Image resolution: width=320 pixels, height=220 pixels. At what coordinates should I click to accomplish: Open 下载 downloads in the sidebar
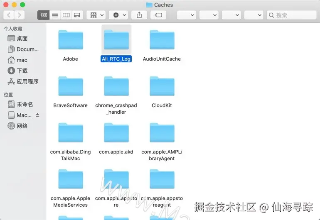[22, 71]
